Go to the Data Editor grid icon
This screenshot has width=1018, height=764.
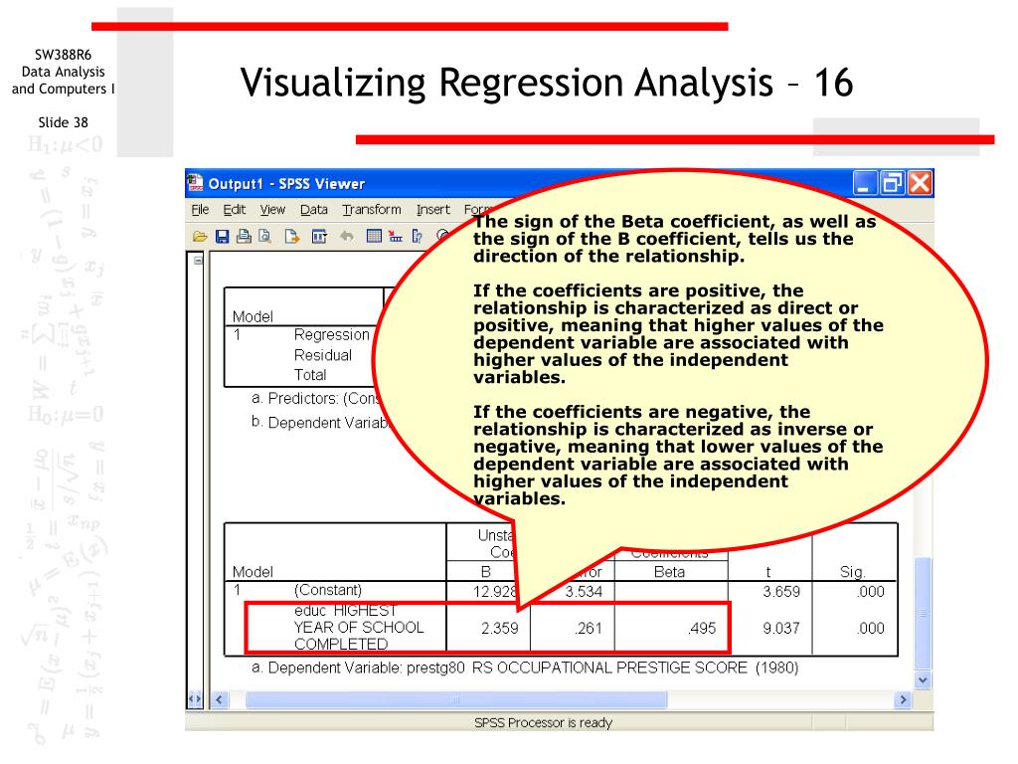374,237
